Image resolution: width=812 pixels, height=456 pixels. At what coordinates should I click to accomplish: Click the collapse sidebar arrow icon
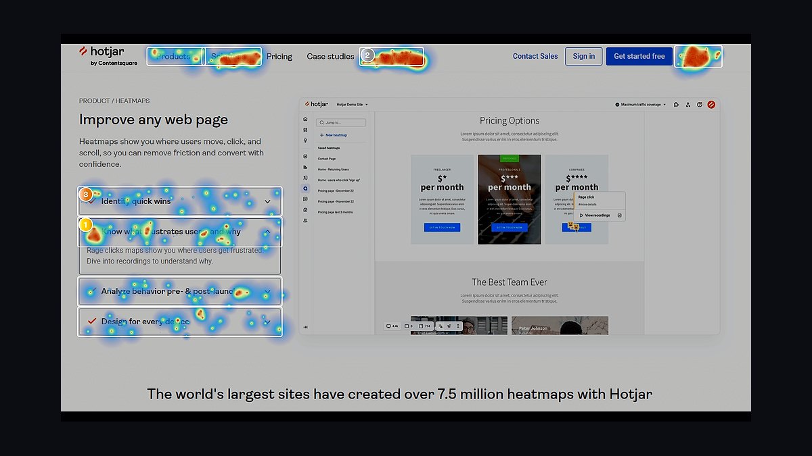305,327
